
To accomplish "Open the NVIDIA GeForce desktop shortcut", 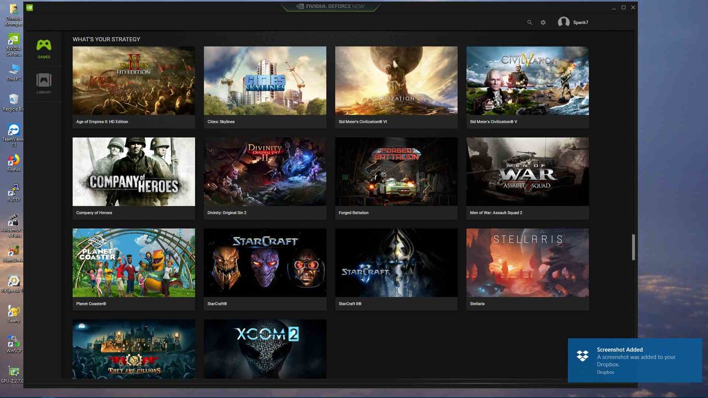I will click(x=14, y=44).
